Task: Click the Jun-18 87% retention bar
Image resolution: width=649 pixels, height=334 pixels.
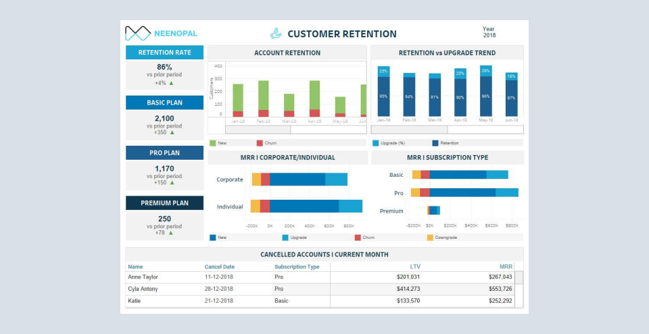Action: (x=512, y=98)
